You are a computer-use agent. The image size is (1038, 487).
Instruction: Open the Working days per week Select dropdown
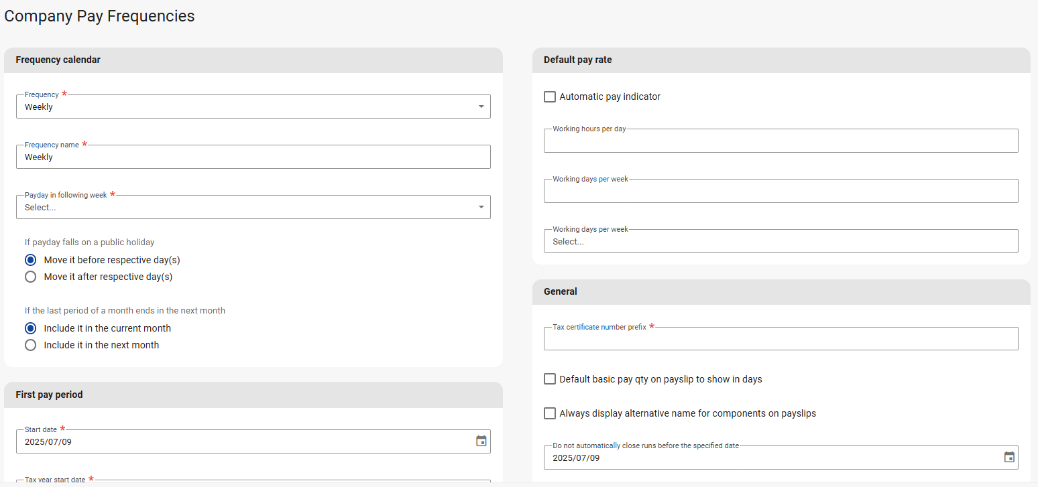780,241
